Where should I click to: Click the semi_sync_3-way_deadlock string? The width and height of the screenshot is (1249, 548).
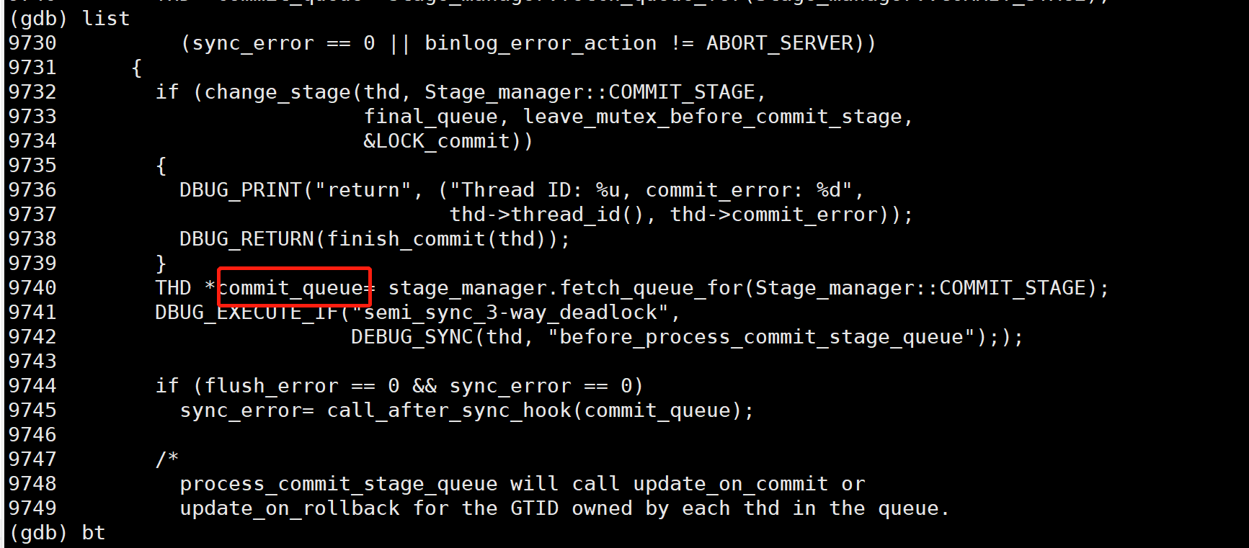pos(511,313)
